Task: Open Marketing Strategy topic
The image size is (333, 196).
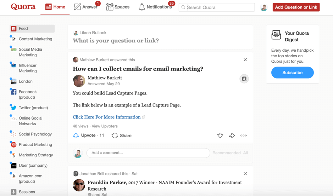Action: tap(36, 155)
